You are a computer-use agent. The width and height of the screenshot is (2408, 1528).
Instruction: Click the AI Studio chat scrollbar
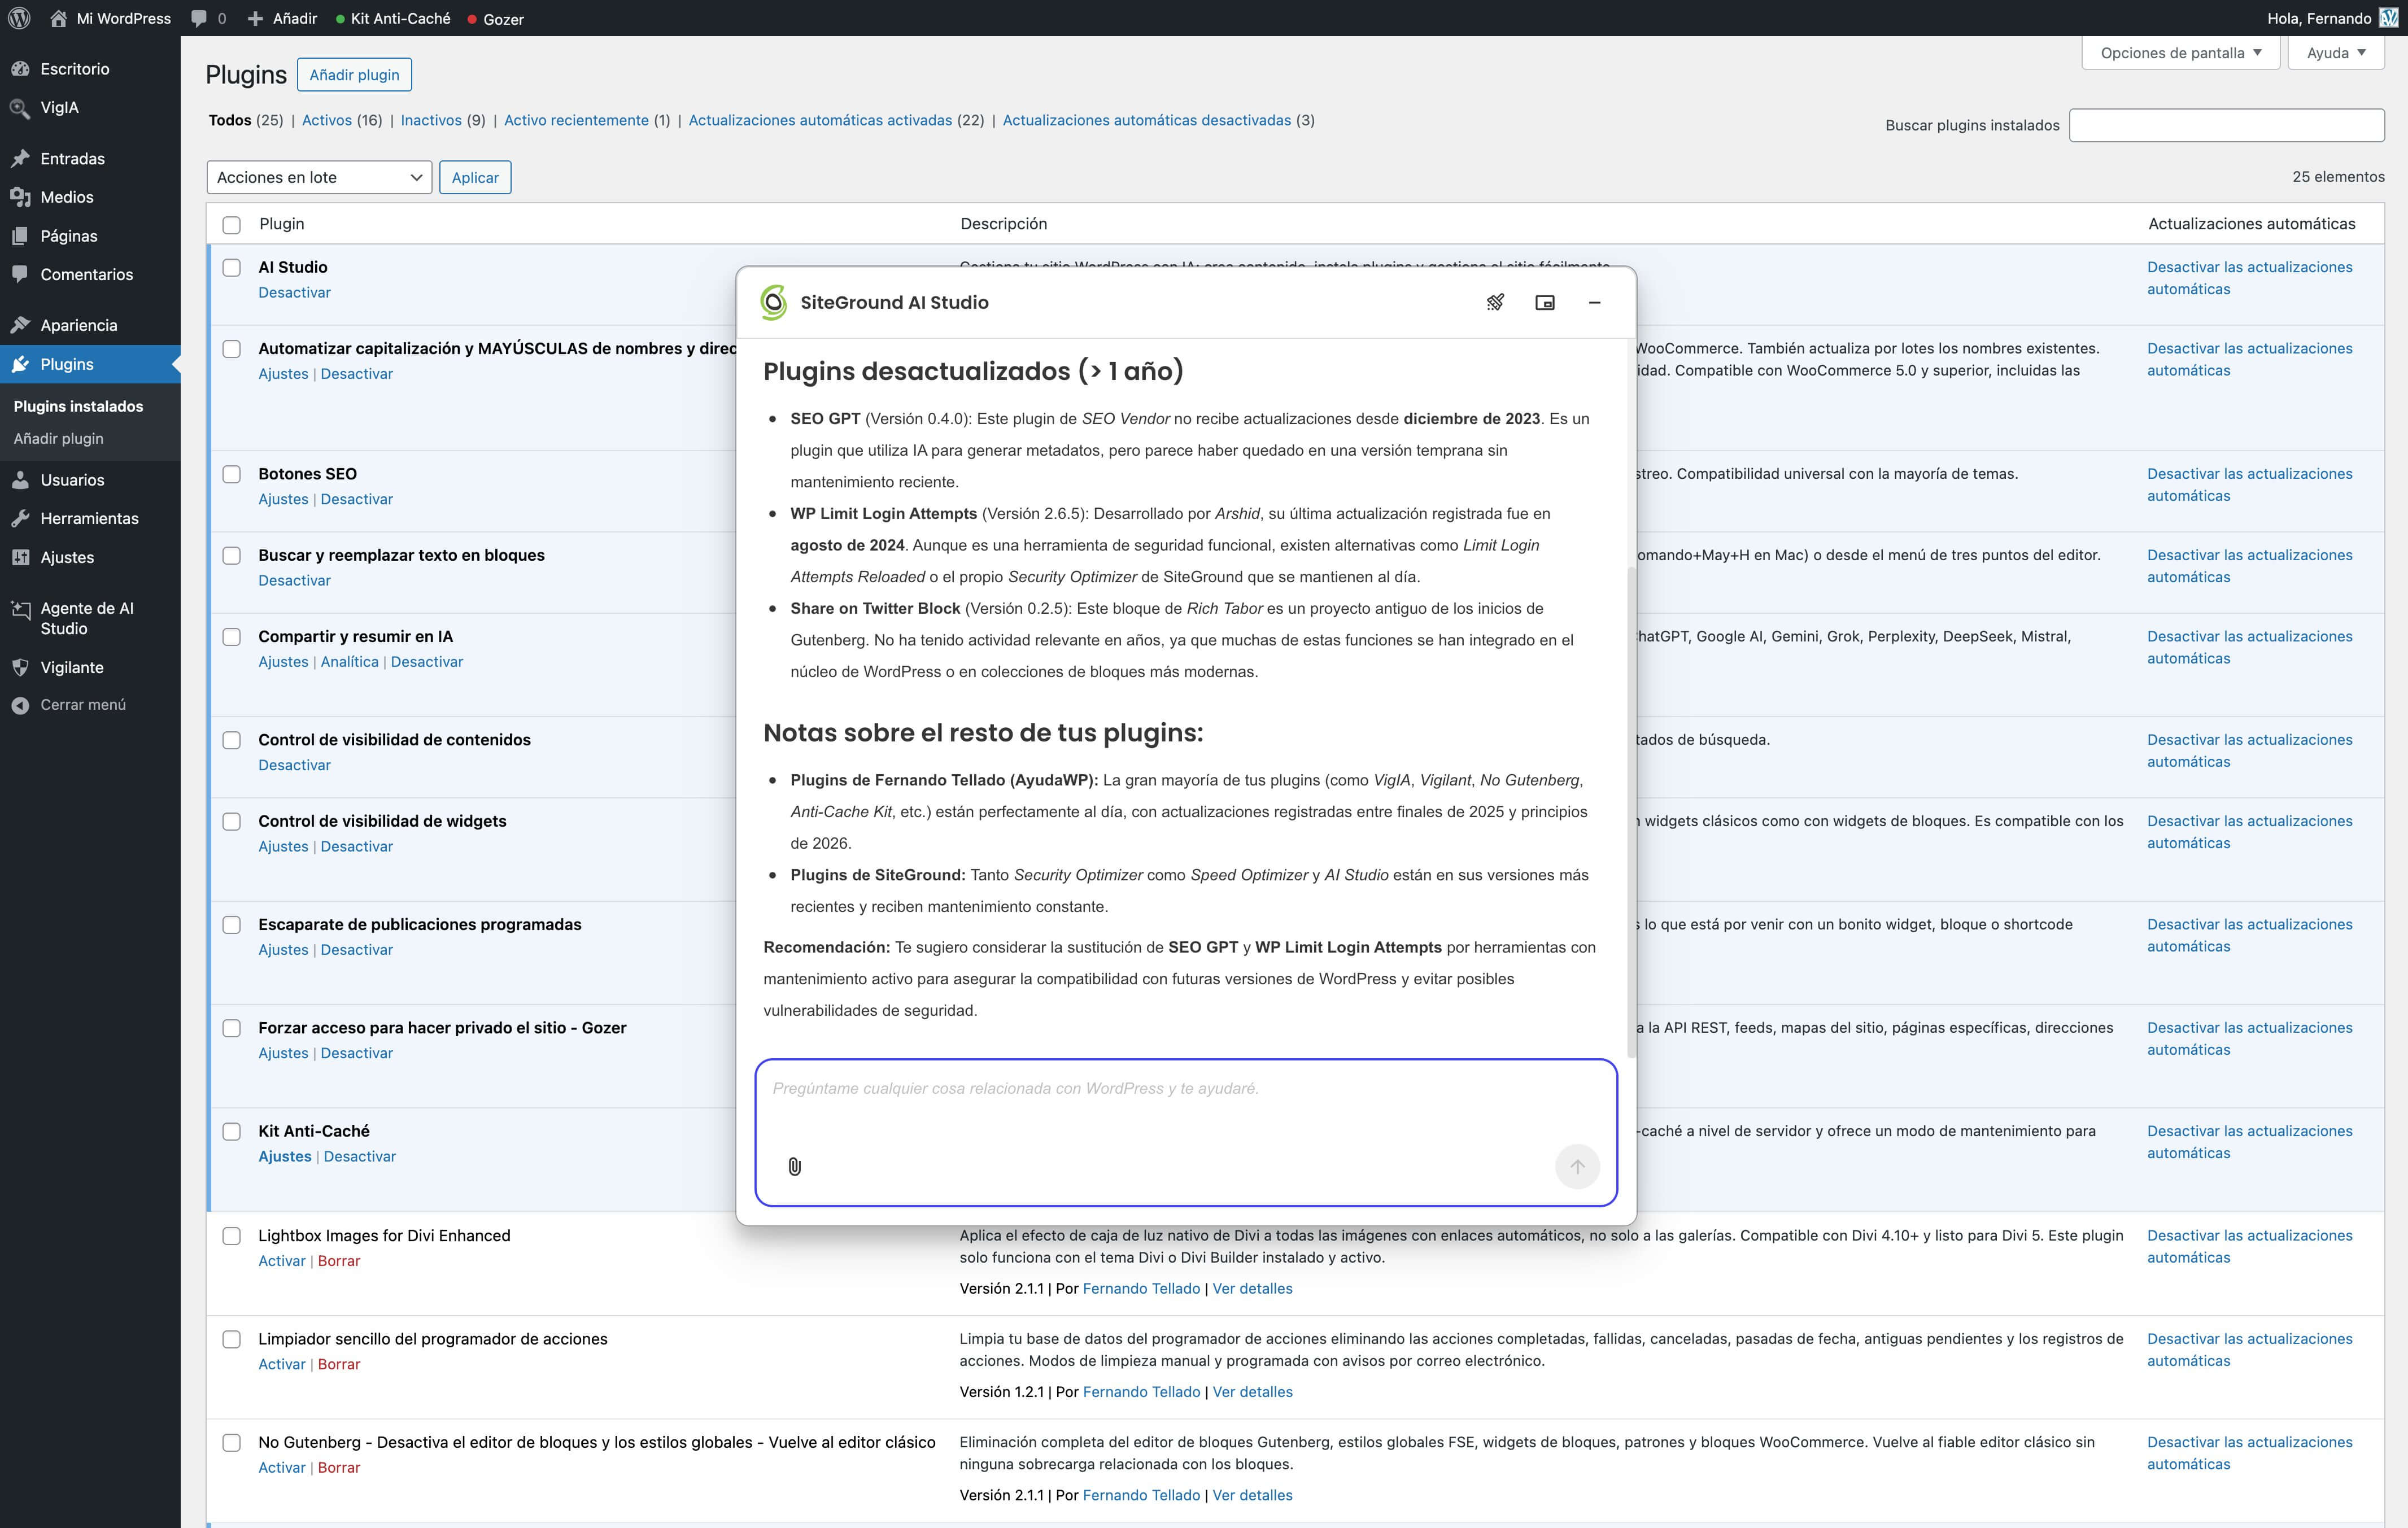tap(1631, 812)
